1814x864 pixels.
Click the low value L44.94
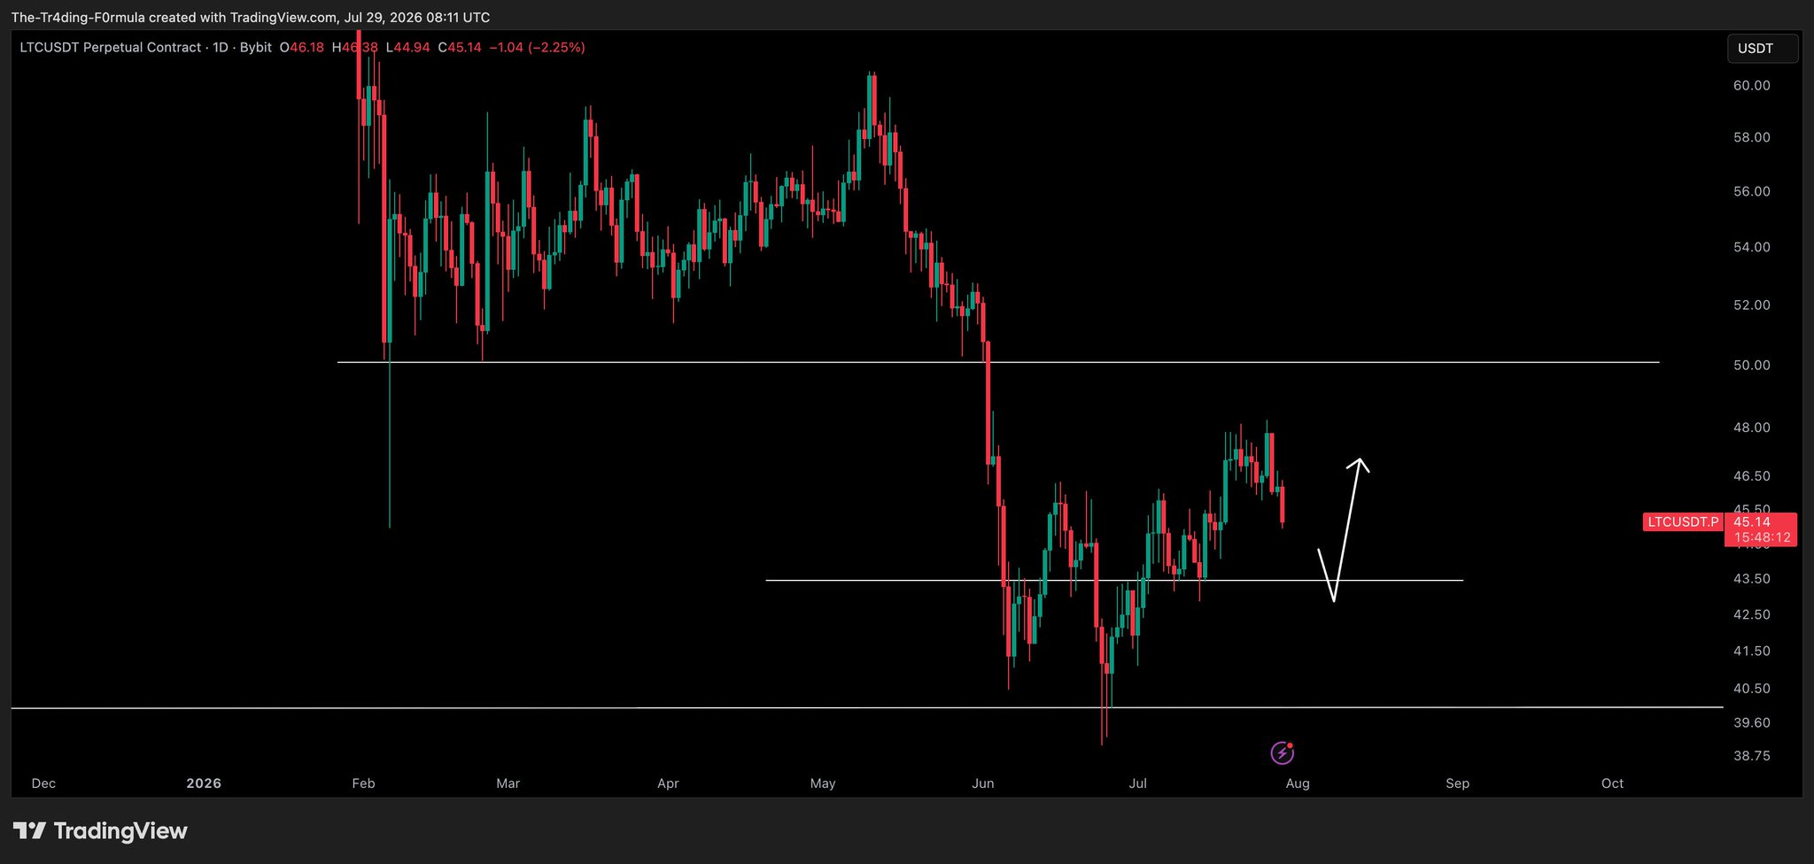407,47
